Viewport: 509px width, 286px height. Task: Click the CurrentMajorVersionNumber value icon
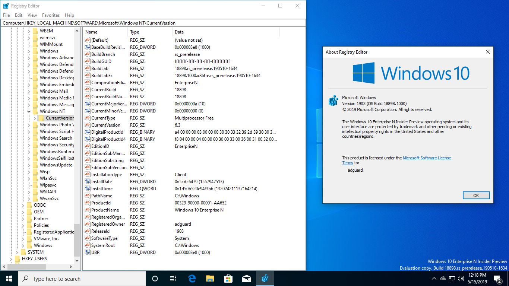(x=88, y=104)
